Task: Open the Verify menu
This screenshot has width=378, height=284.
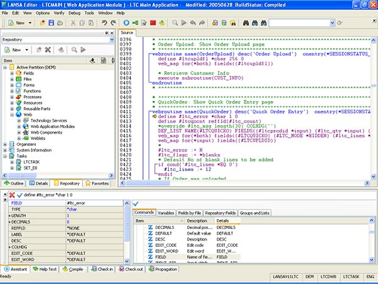Action: (x=60, y=13)
